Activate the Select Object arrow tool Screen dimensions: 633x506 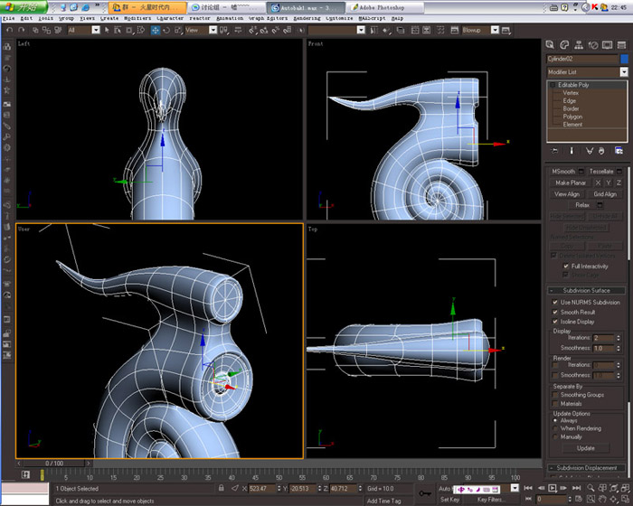click(x=107, y=30)
